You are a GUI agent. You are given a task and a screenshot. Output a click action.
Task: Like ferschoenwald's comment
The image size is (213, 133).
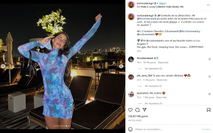click(209, 59)
